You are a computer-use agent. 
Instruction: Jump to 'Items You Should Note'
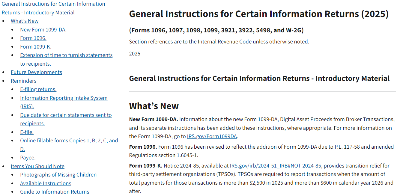(37, 166)
